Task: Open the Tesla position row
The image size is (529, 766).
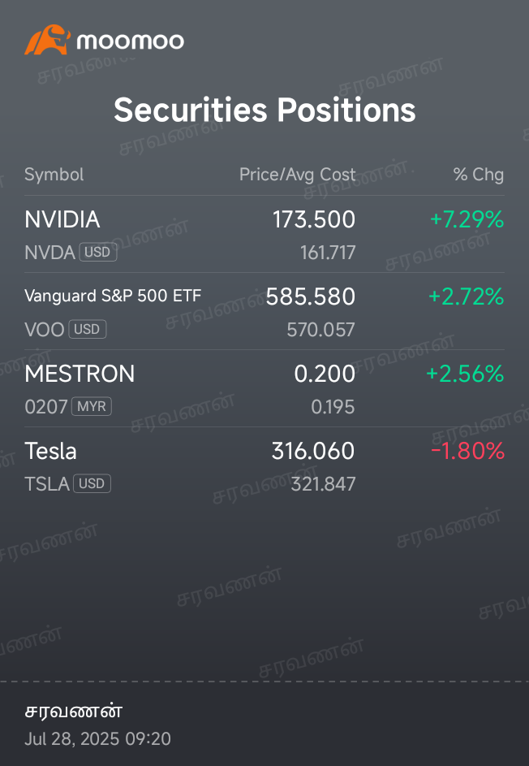Action: [x=264, y=465]
